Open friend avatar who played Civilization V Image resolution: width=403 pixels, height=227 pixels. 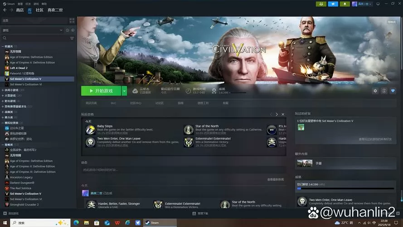(x=301, y=127)
